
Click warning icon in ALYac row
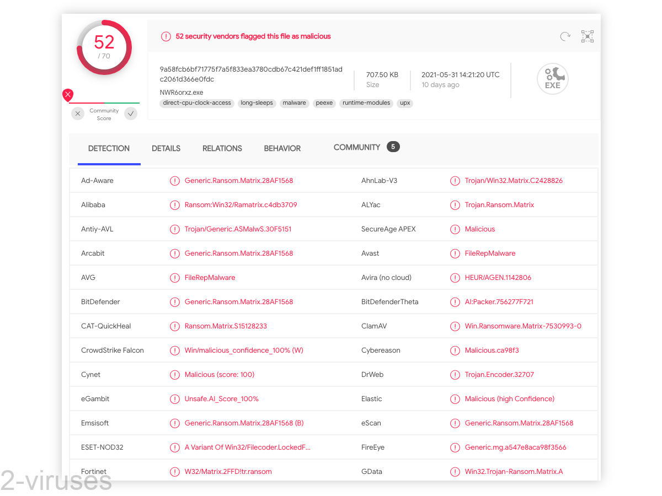(x=455, y=205)
